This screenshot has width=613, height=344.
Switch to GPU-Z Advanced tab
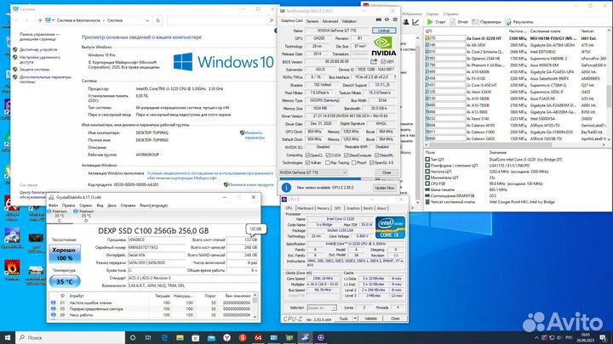click(x=330, y=21)
